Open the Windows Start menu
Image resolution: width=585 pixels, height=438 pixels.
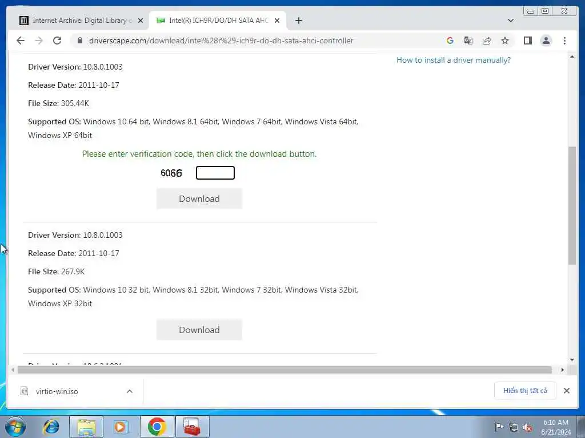coord(15,427)
